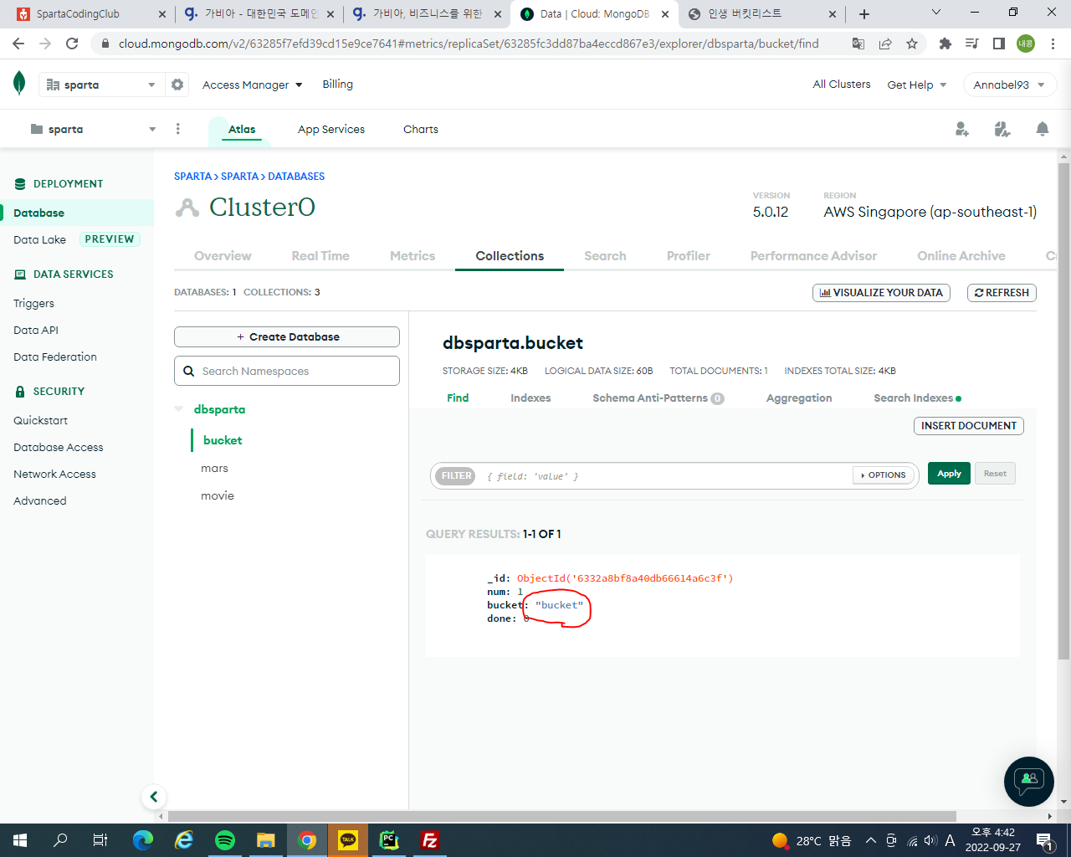This screenshot has height=857, width=1071.
Task: Click the invite user icon
Action: 962,129
